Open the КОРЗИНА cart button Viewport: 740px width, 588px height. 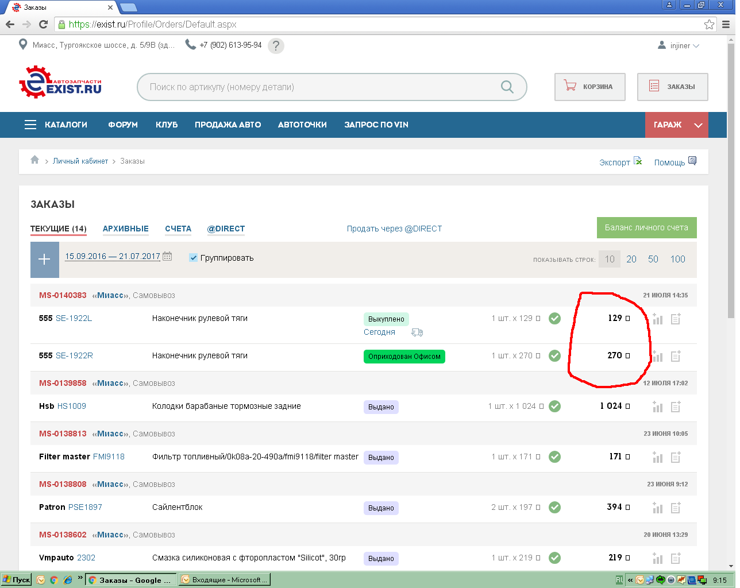pos(589,87)
